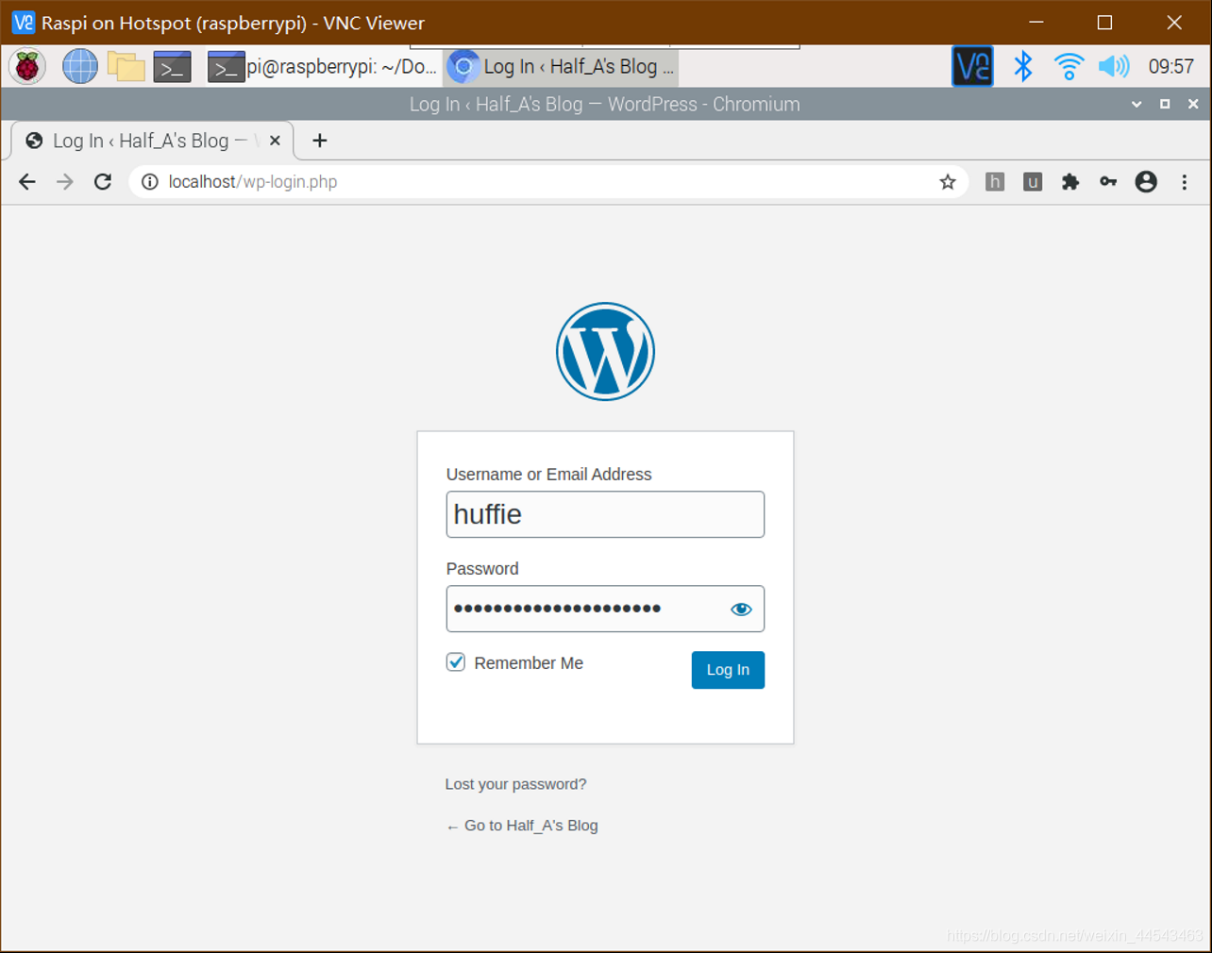Screen dimensions: 1212x953
Task: Maximize the VNC Viewer window
Action: (1104, 23)
